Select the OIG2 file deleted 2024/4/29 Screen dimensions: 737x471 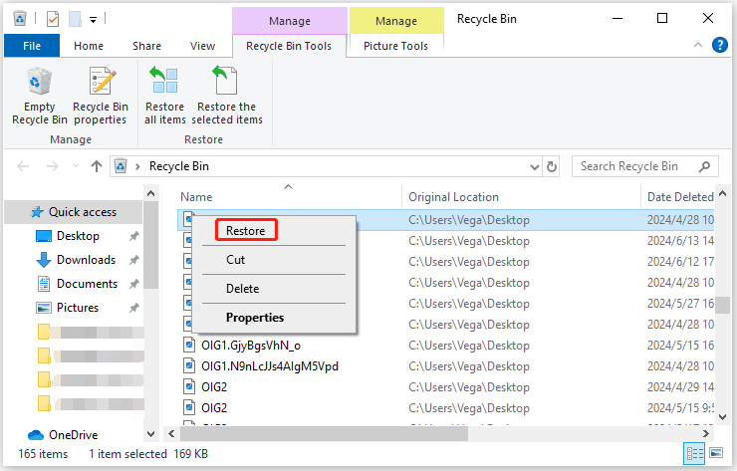tap(214, 387)
